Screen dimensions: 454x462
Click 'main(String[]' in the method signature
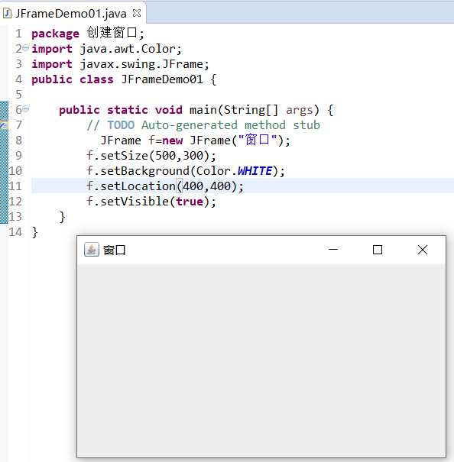234,110
